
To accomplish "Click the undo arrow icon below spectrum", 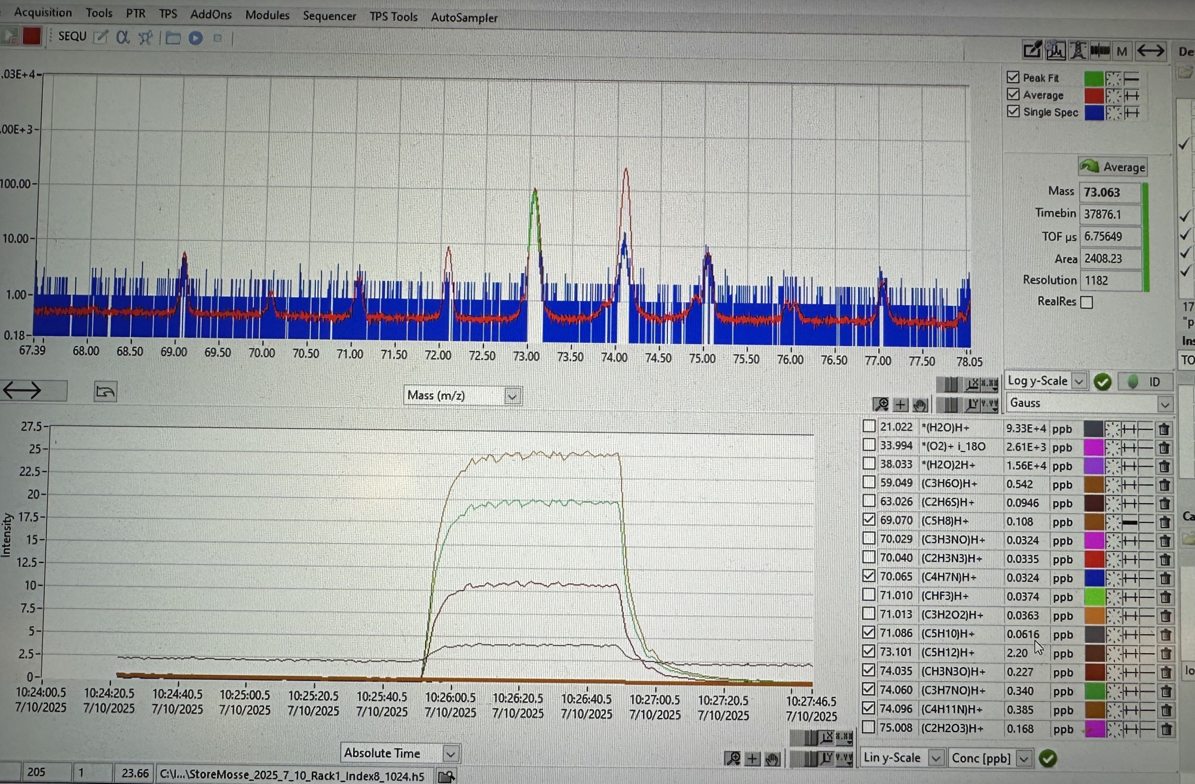I will (x=105, y=392).
